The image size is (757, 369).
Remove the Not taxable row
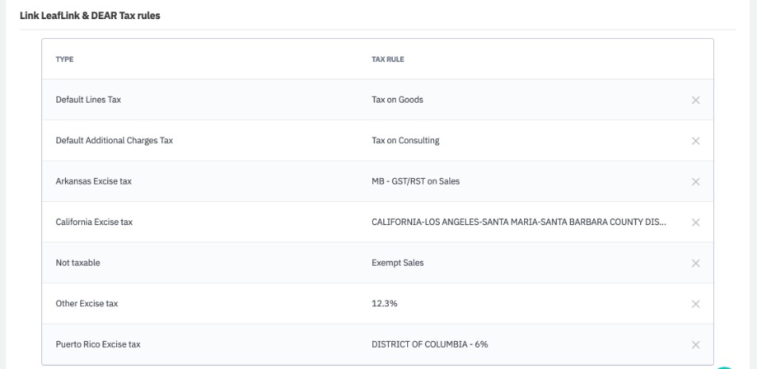[696, 263]
